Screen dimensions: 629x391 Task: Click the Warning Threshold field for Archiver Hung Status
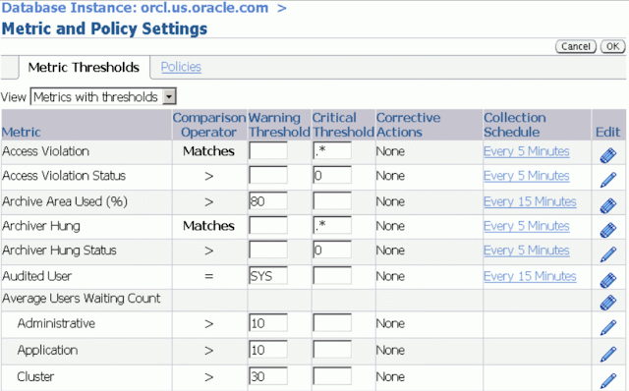(x=268, y=250)
